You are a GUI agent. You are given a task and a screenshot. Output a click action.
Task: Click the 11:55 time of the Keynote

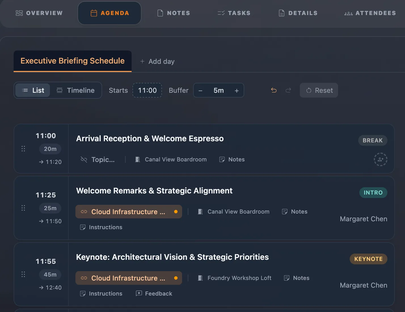pyautogui.click(x=46, y=262)
